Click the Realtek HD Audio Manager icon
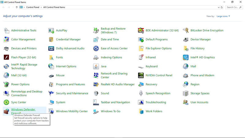The width and height of the screenshot is (245, 138). (96, 84)
